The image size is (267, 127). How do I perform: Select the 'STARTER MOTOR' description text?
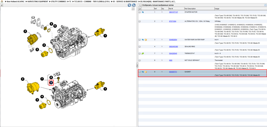[x=191, y=12]
